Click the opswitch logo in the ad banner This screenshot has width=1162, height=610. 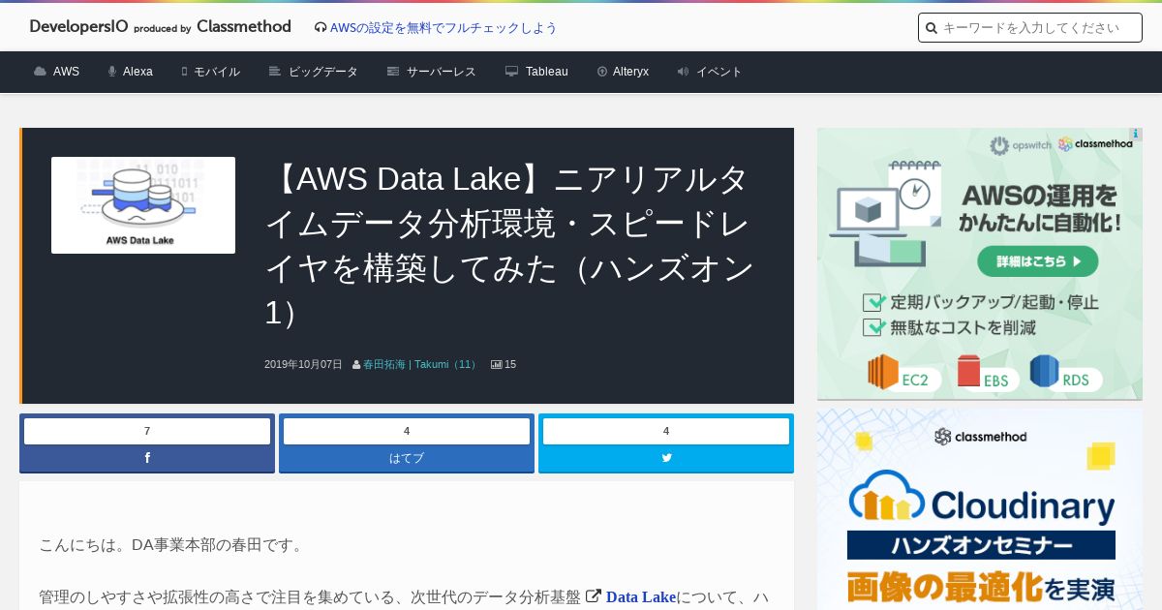coord(1020,145)
